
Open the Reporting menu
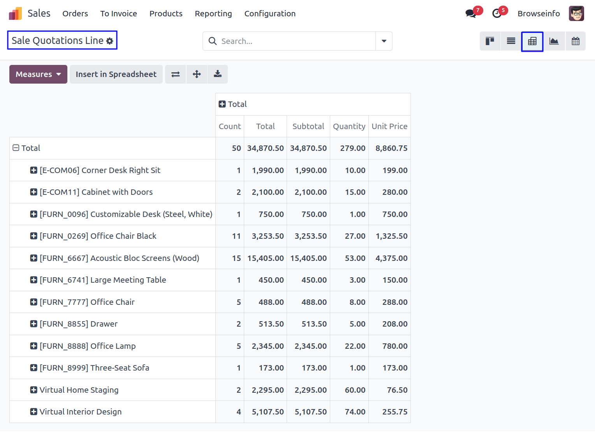pyautogui.click(x=213, y=14)
